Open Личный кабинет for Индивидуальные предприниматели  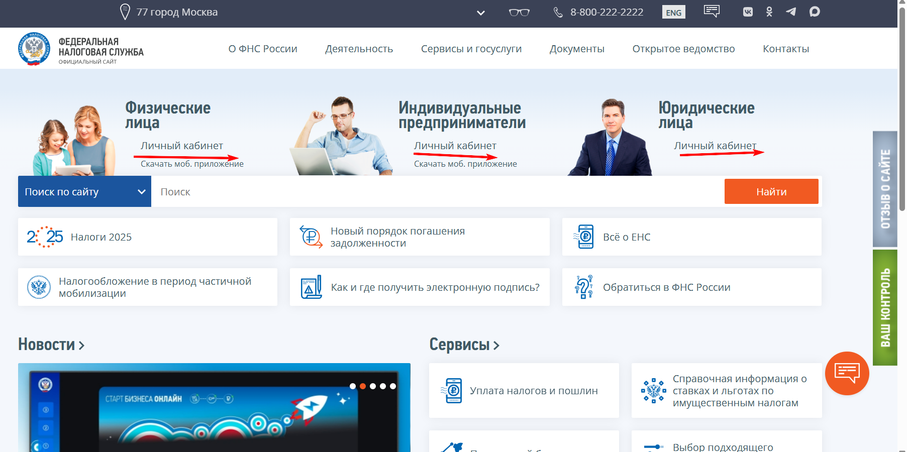[x=455, y=146]
